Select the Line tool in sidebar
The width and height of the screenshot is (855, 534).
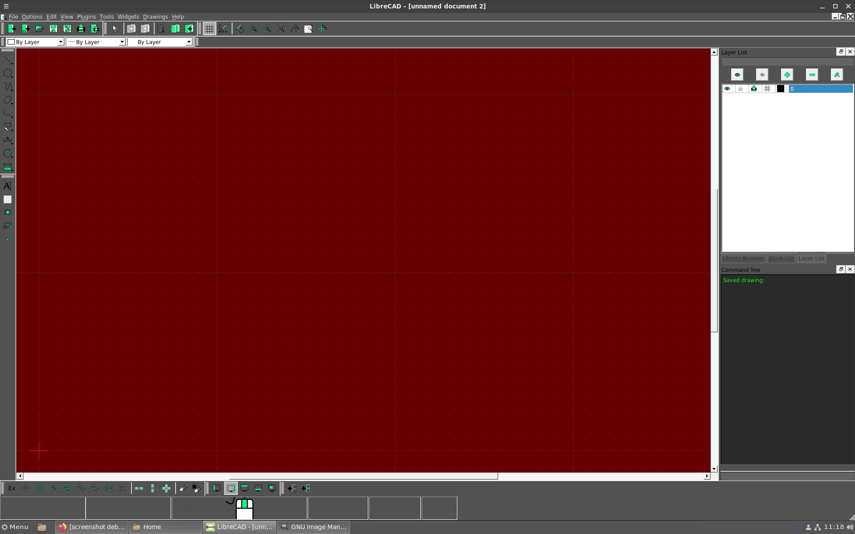pyautogui.click(x=8, y=60)
